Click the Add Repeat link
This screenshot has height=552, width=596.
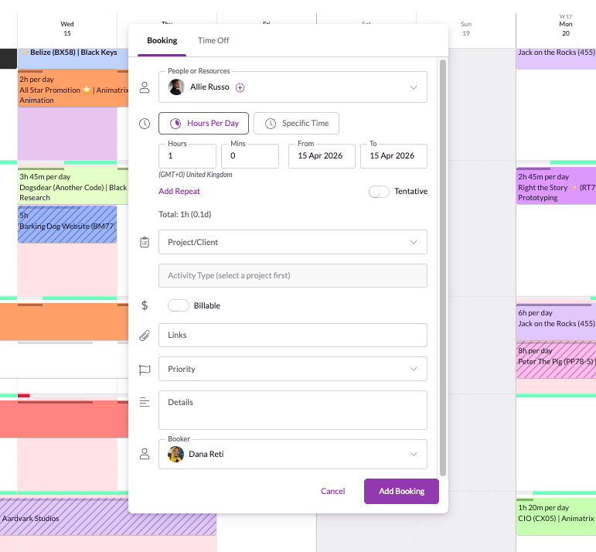point(179,191)
